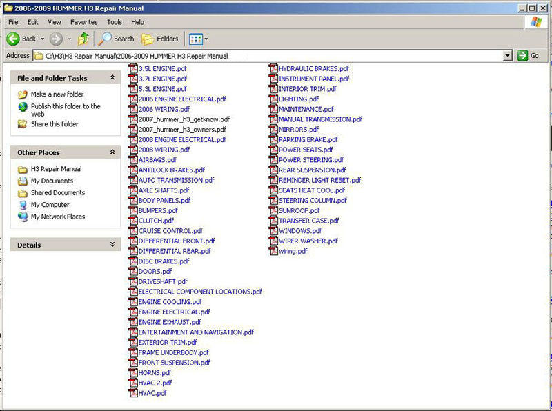
Task: Select PDF icon of wiring.pdf
Action: 273,251
